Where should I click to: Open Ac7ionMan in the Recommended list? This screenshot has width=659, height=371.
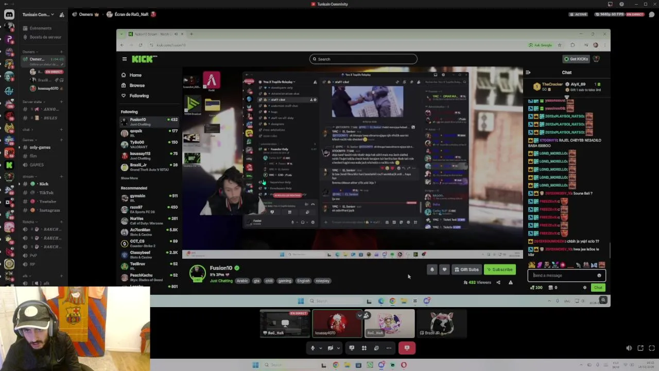(x=149, y=232)
